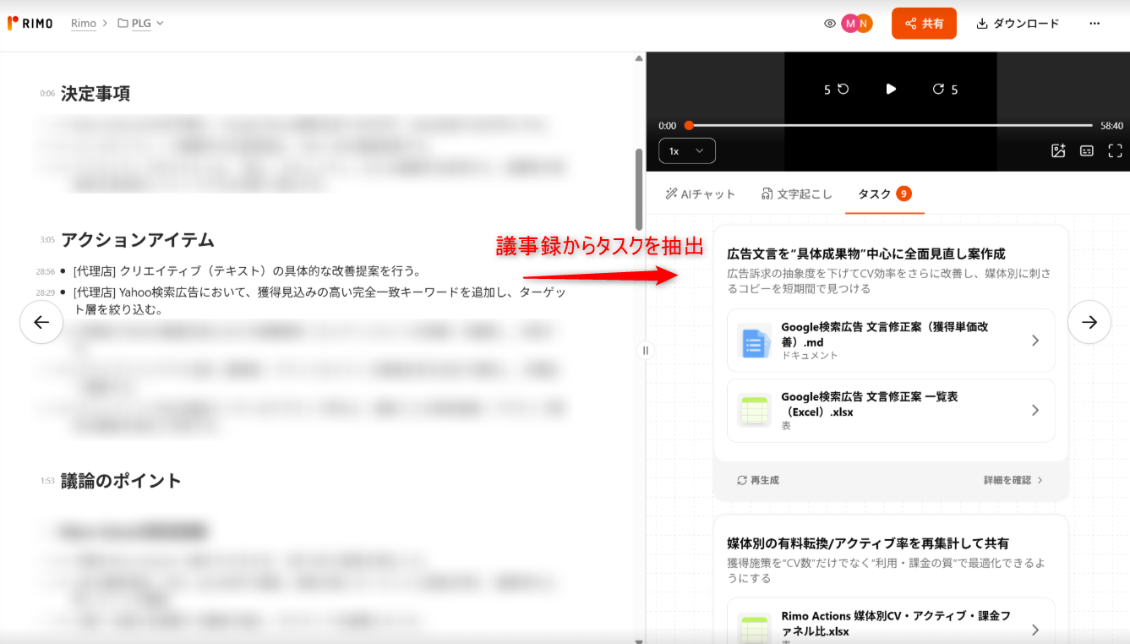Enter fullscreen with the player's fullscreen icon
This screenshot has width=1130, height=644.
tap(1115, 150)
